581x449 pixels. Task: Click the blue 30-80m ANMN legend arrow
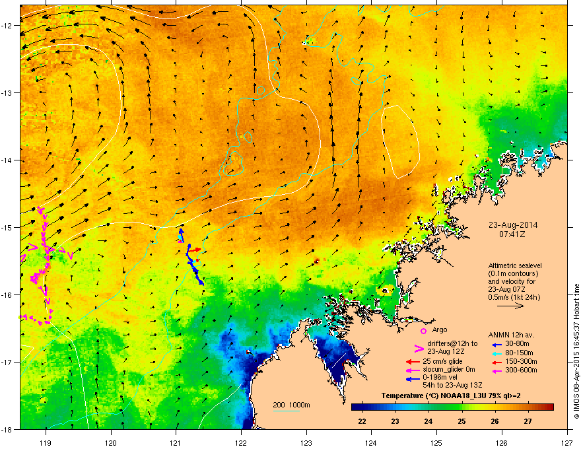[497, 345]
